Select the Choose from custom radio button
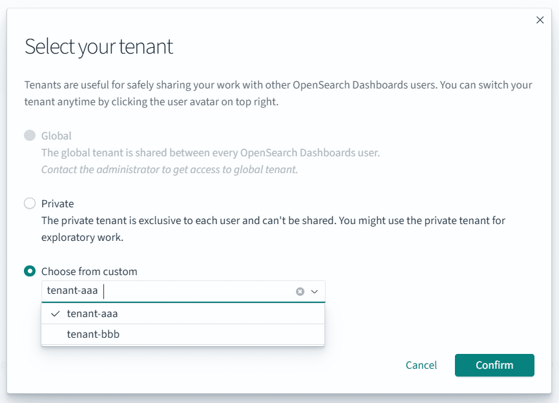Image resolution: width=559 pixels, height=403 pixels. click(x=30, y=271)
